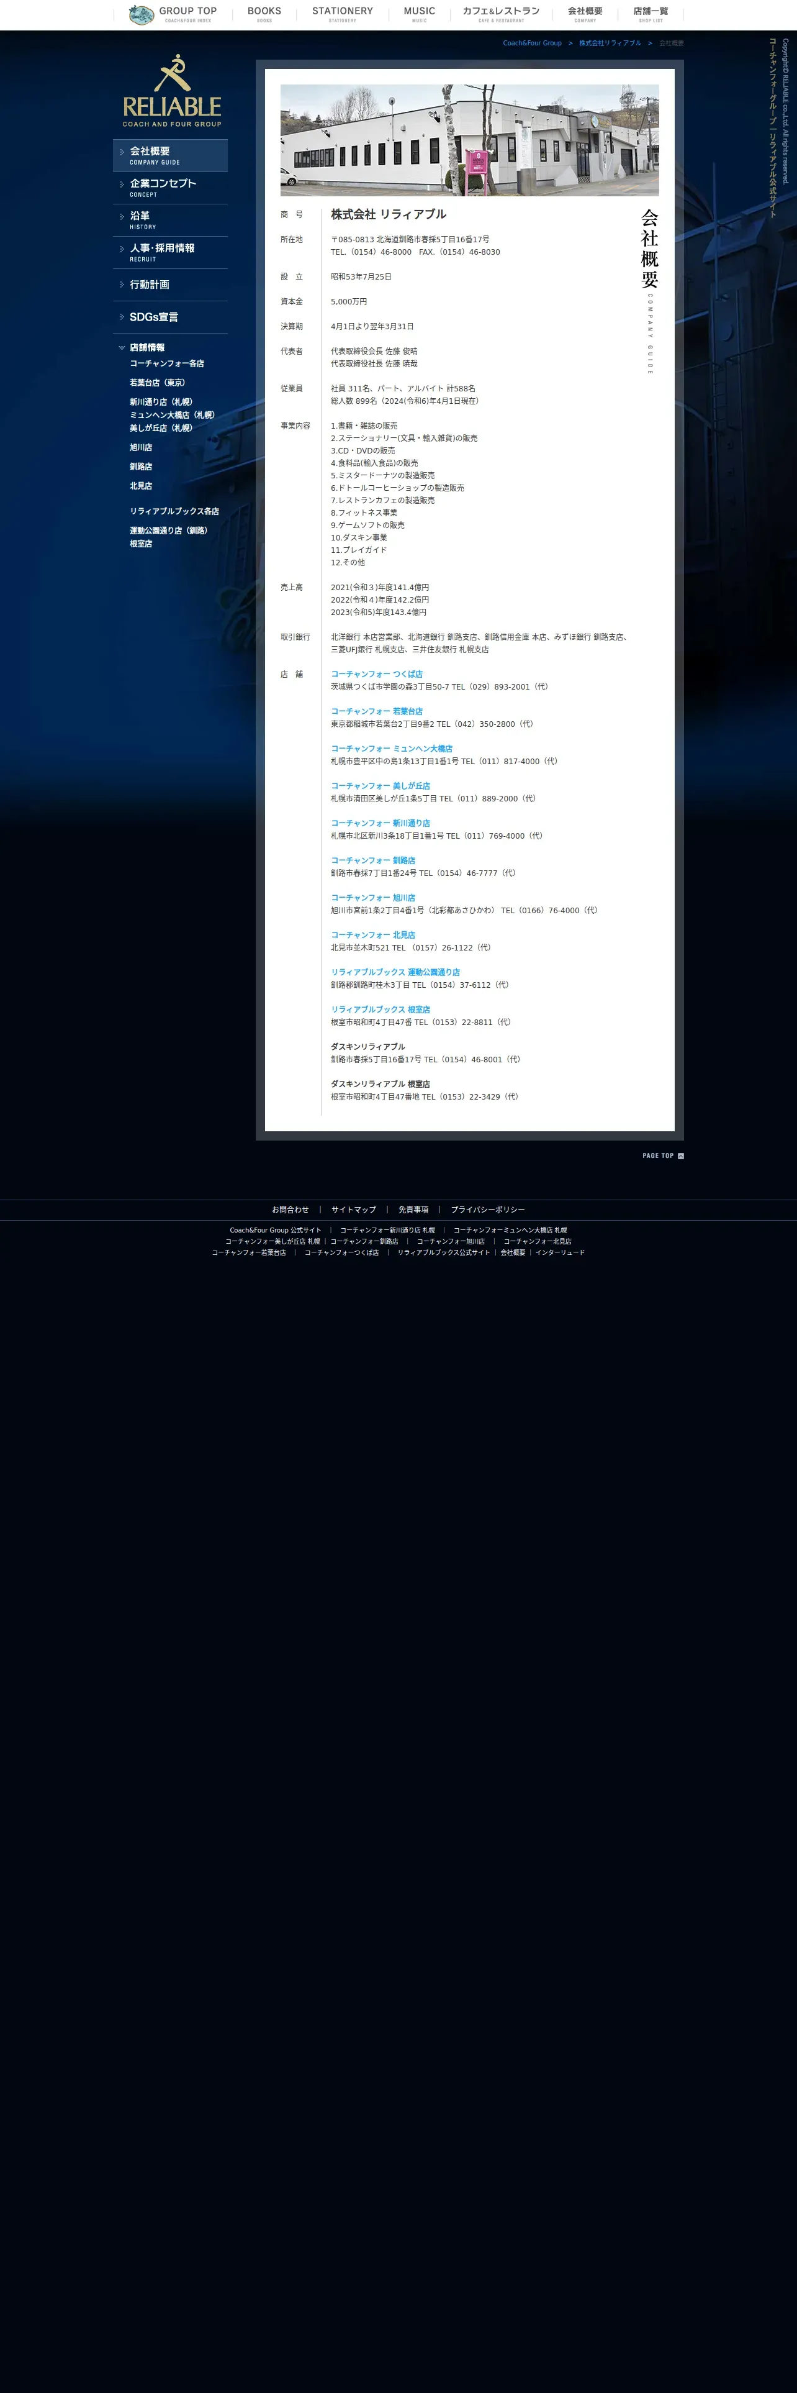The height and width of the screenshot is (2393, 797).
Task: Open GROUP TOP in top navigation
Action: click(x=187, y=15)
